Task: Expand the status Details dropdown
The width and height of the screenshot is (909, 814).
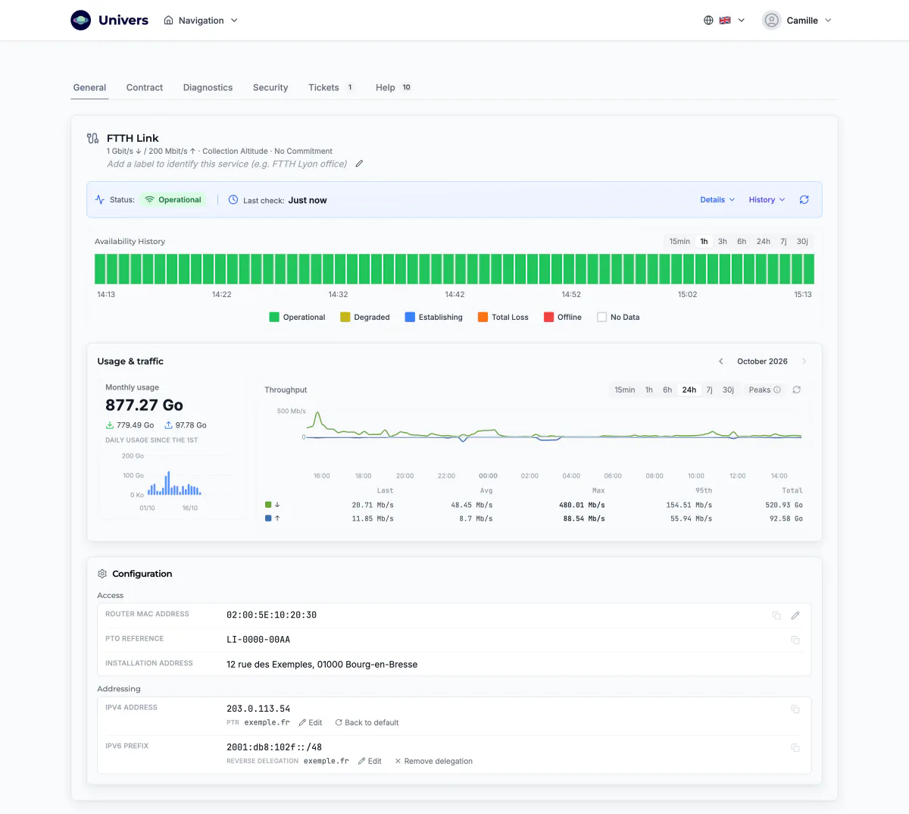Action: 717,200
